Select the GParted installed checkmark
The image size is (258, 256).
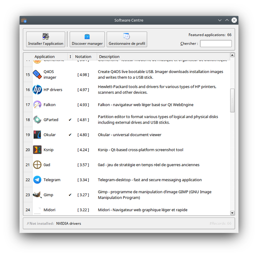coord(70,120)
